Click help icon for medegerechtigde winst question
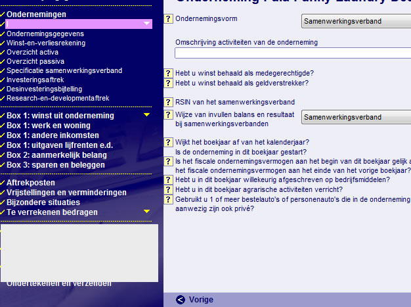 168,73
